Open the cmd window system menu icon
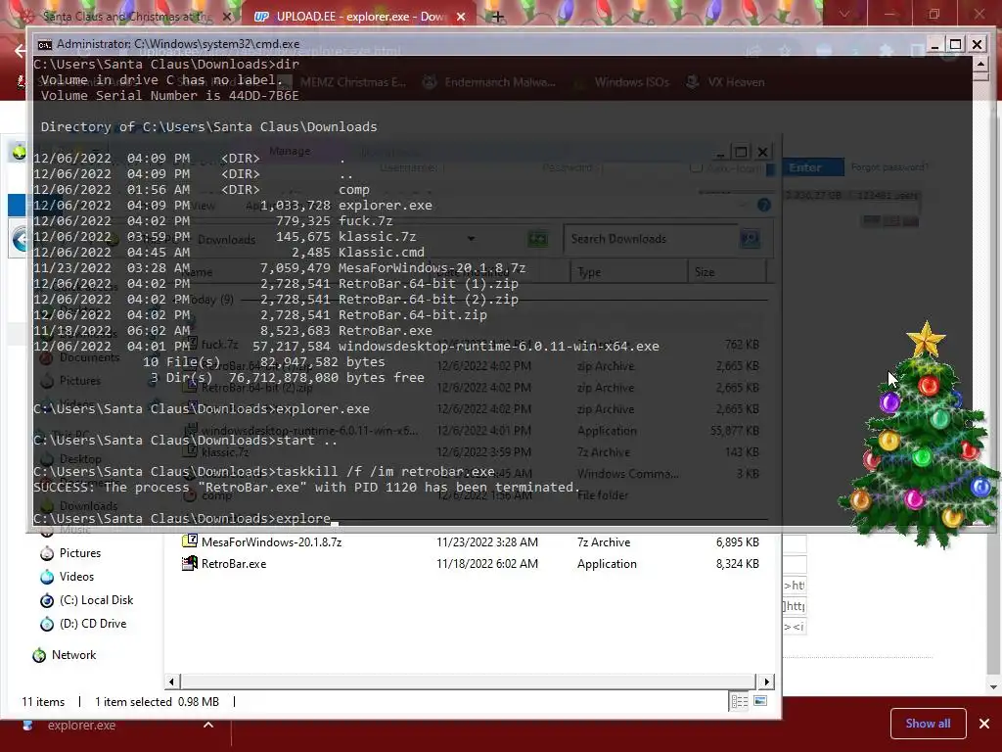 tap(44, 44)
